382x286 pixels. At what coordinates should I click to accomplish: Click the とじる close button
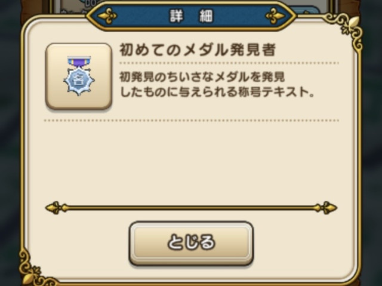pyautogui.click(x=191, y=243)
